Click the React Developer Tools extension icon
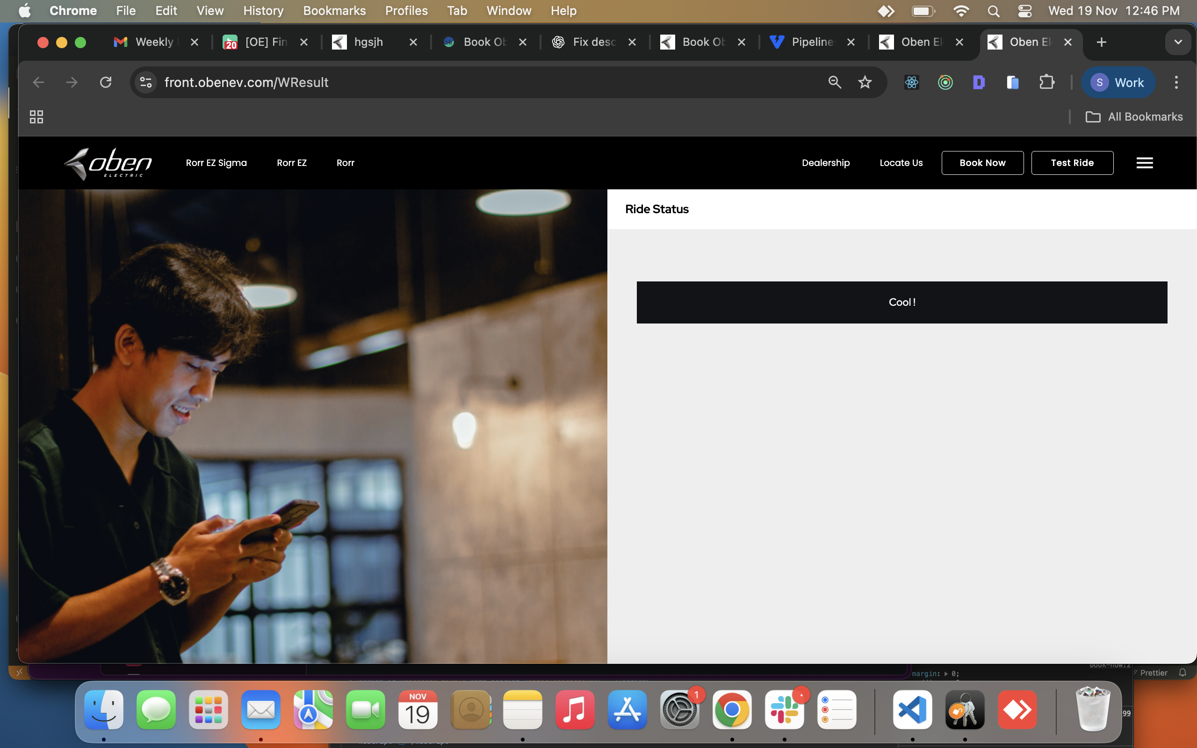 click(911, 82)
